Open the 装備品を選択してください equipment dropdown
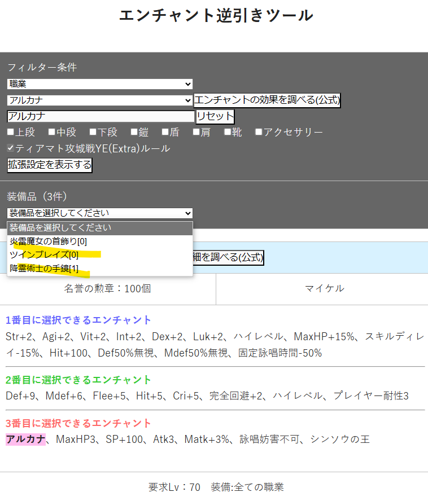Screen dimensions: 428x501 (99, 213)
